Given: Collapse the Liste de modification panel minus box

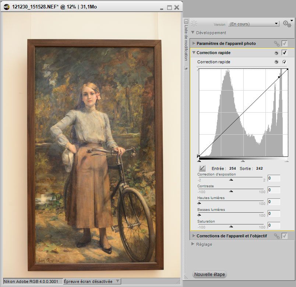Looking at the screenshot, I should (x=186, y=21).
